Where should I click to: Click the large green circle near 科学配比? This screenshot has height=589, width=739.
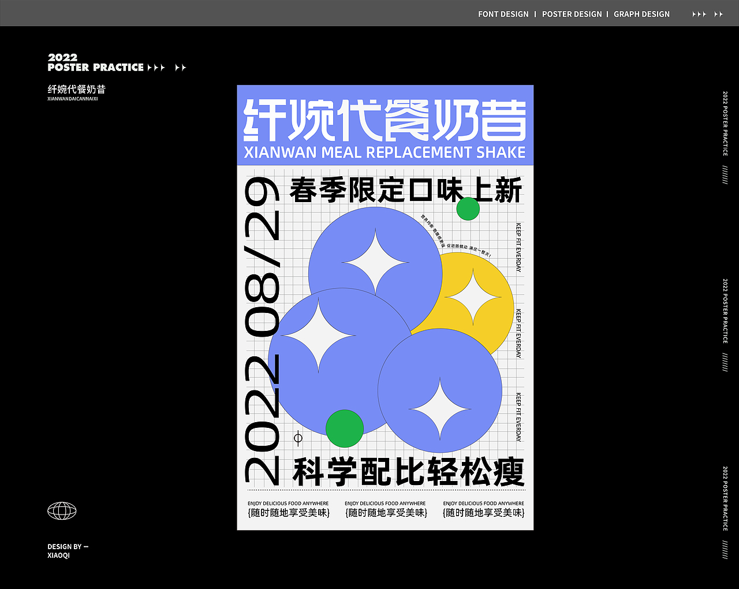(x=345, y=428)
